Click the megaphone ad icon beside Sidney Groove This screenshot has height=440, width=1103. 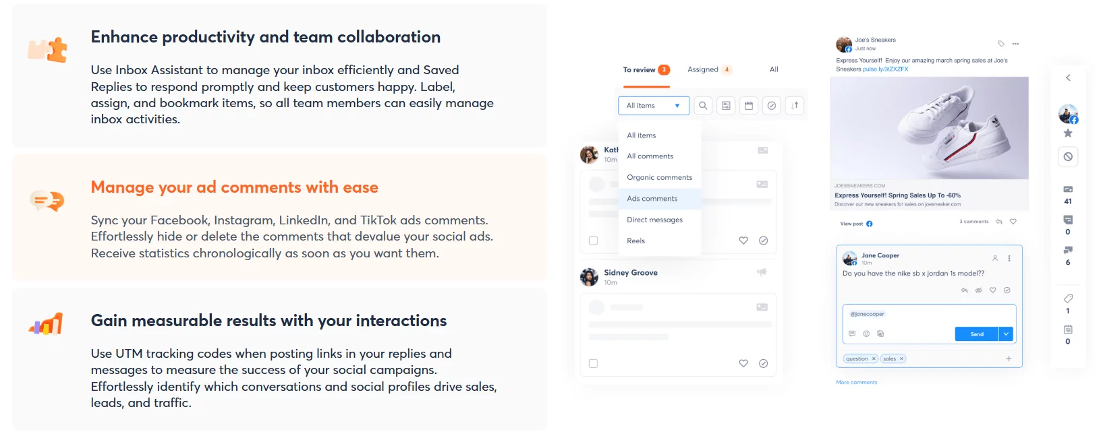(x=762, y=272)
